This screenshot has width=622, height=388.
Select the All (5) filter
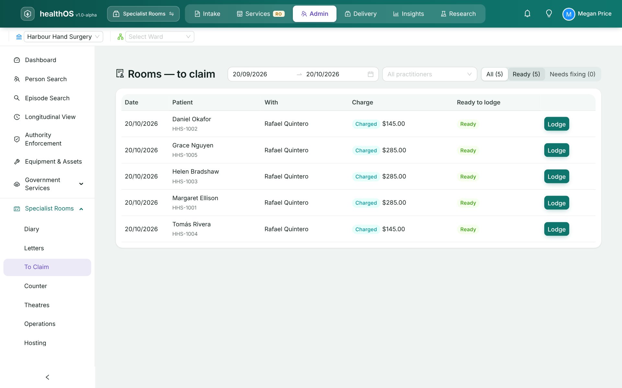click(x=494, y=74)
